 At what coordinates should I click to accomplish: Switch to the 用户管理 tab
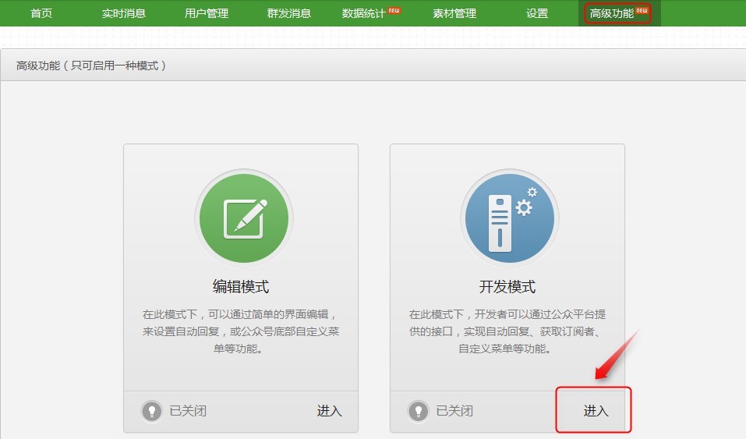click(x=207, y=13)
